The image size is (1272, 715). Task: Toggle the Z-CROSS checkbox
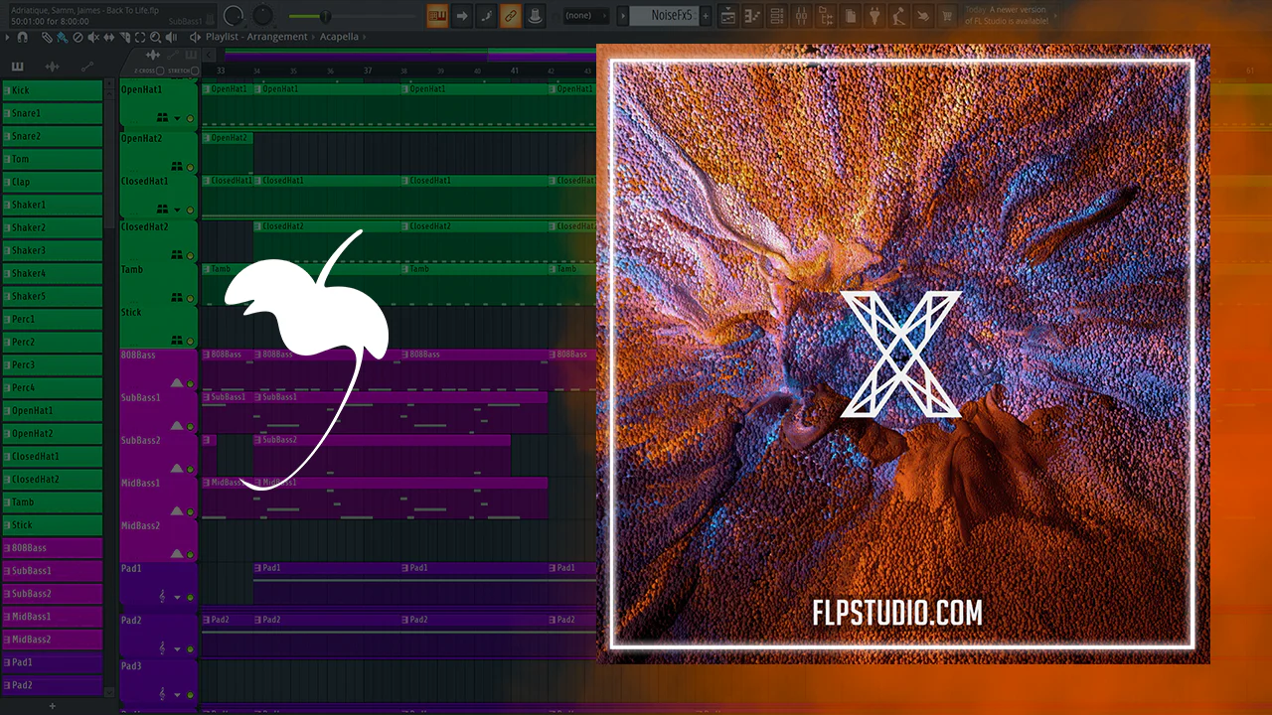click(160, 71)
